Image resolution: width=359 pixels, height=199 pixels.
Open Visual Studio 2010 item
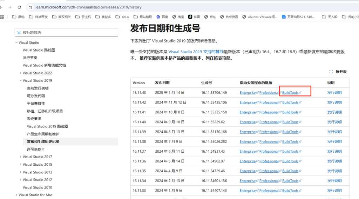click(37, 187)
